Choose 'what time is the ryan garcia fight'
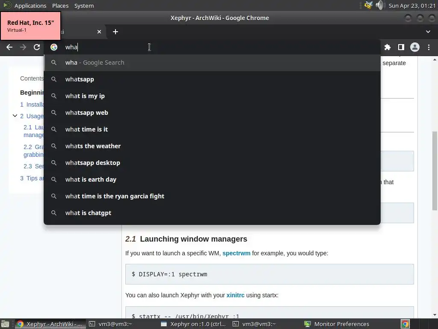The image size is (438, 329). (212, 196)
